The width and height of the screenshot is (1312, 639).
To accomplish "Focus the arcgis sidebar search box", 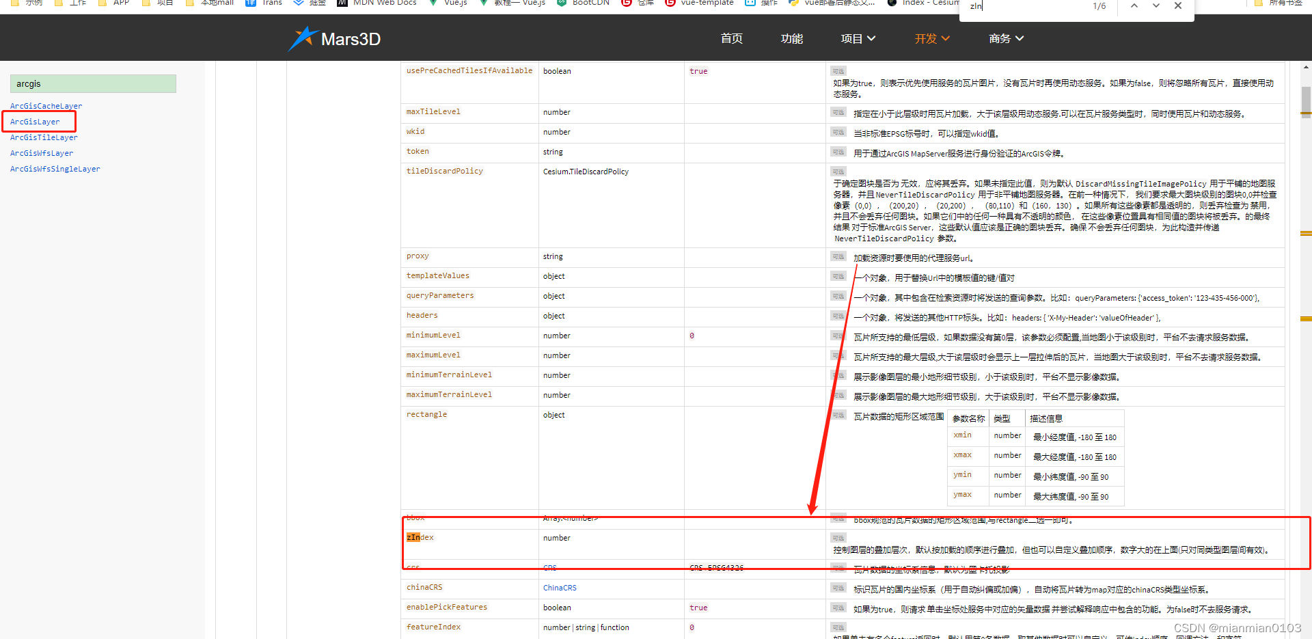I will (93, 83).
